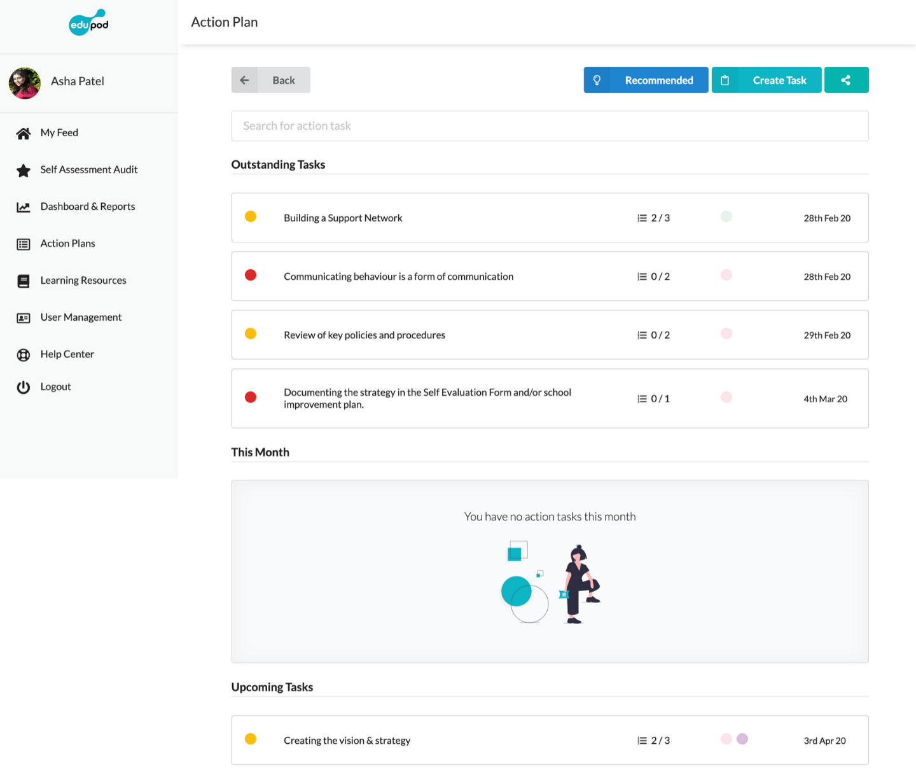Click the Search for action task field
The image size is (916, 768).
(550, 126)
